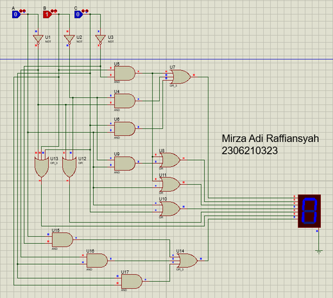This screenshot has width=333, height=298.
Task: Select the U16 AND gate
Action: [97, 261]
